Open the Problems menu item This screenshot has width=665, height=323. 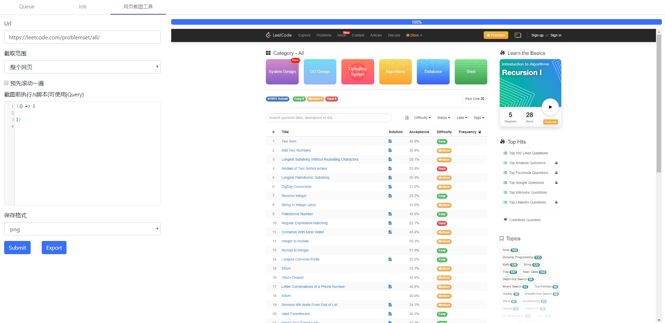(324, 35)
